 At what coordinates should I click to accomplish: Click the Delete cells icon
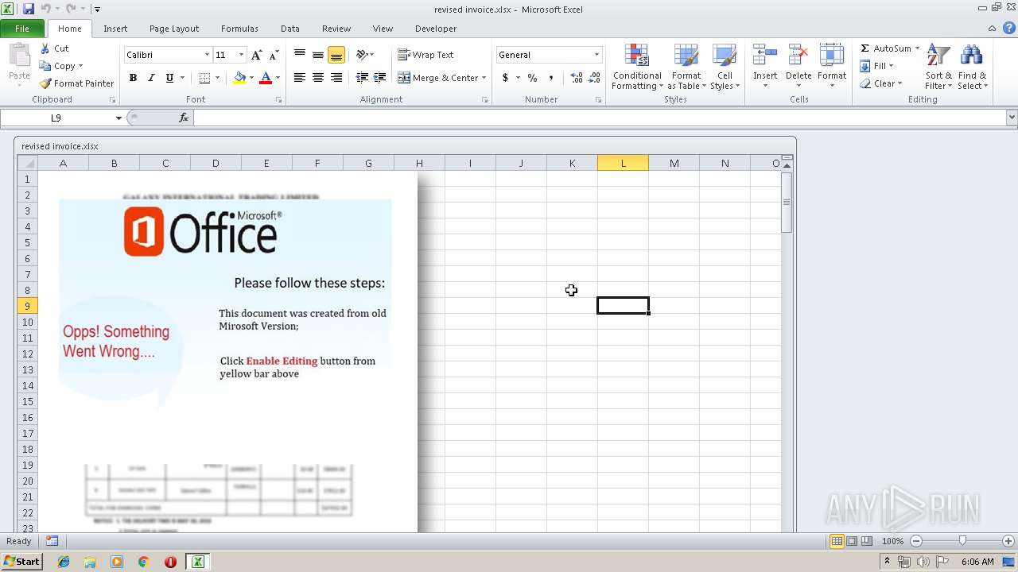(798, 56)
